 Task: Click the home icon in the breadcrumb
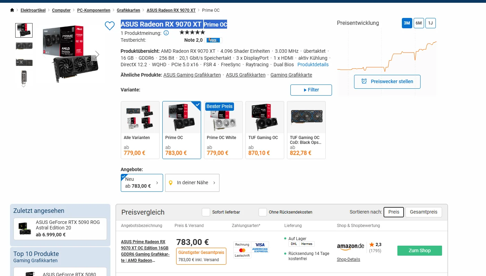tap(12, 10)
